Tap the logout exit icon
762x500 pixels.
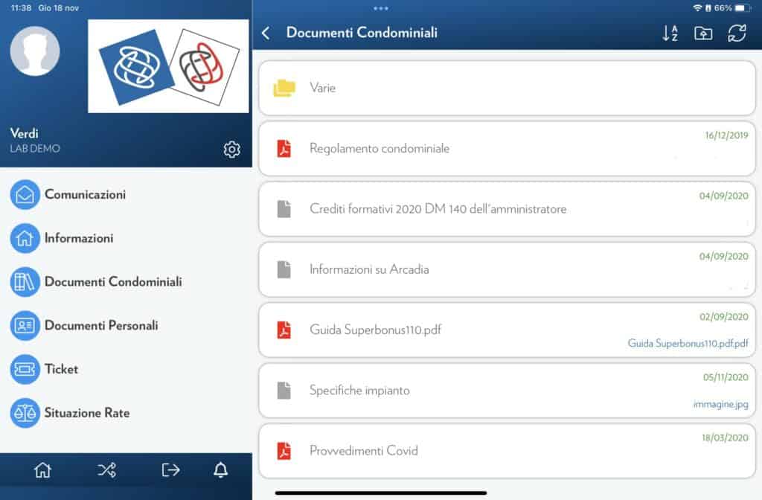pyautogui.click(x=170, y=469)
